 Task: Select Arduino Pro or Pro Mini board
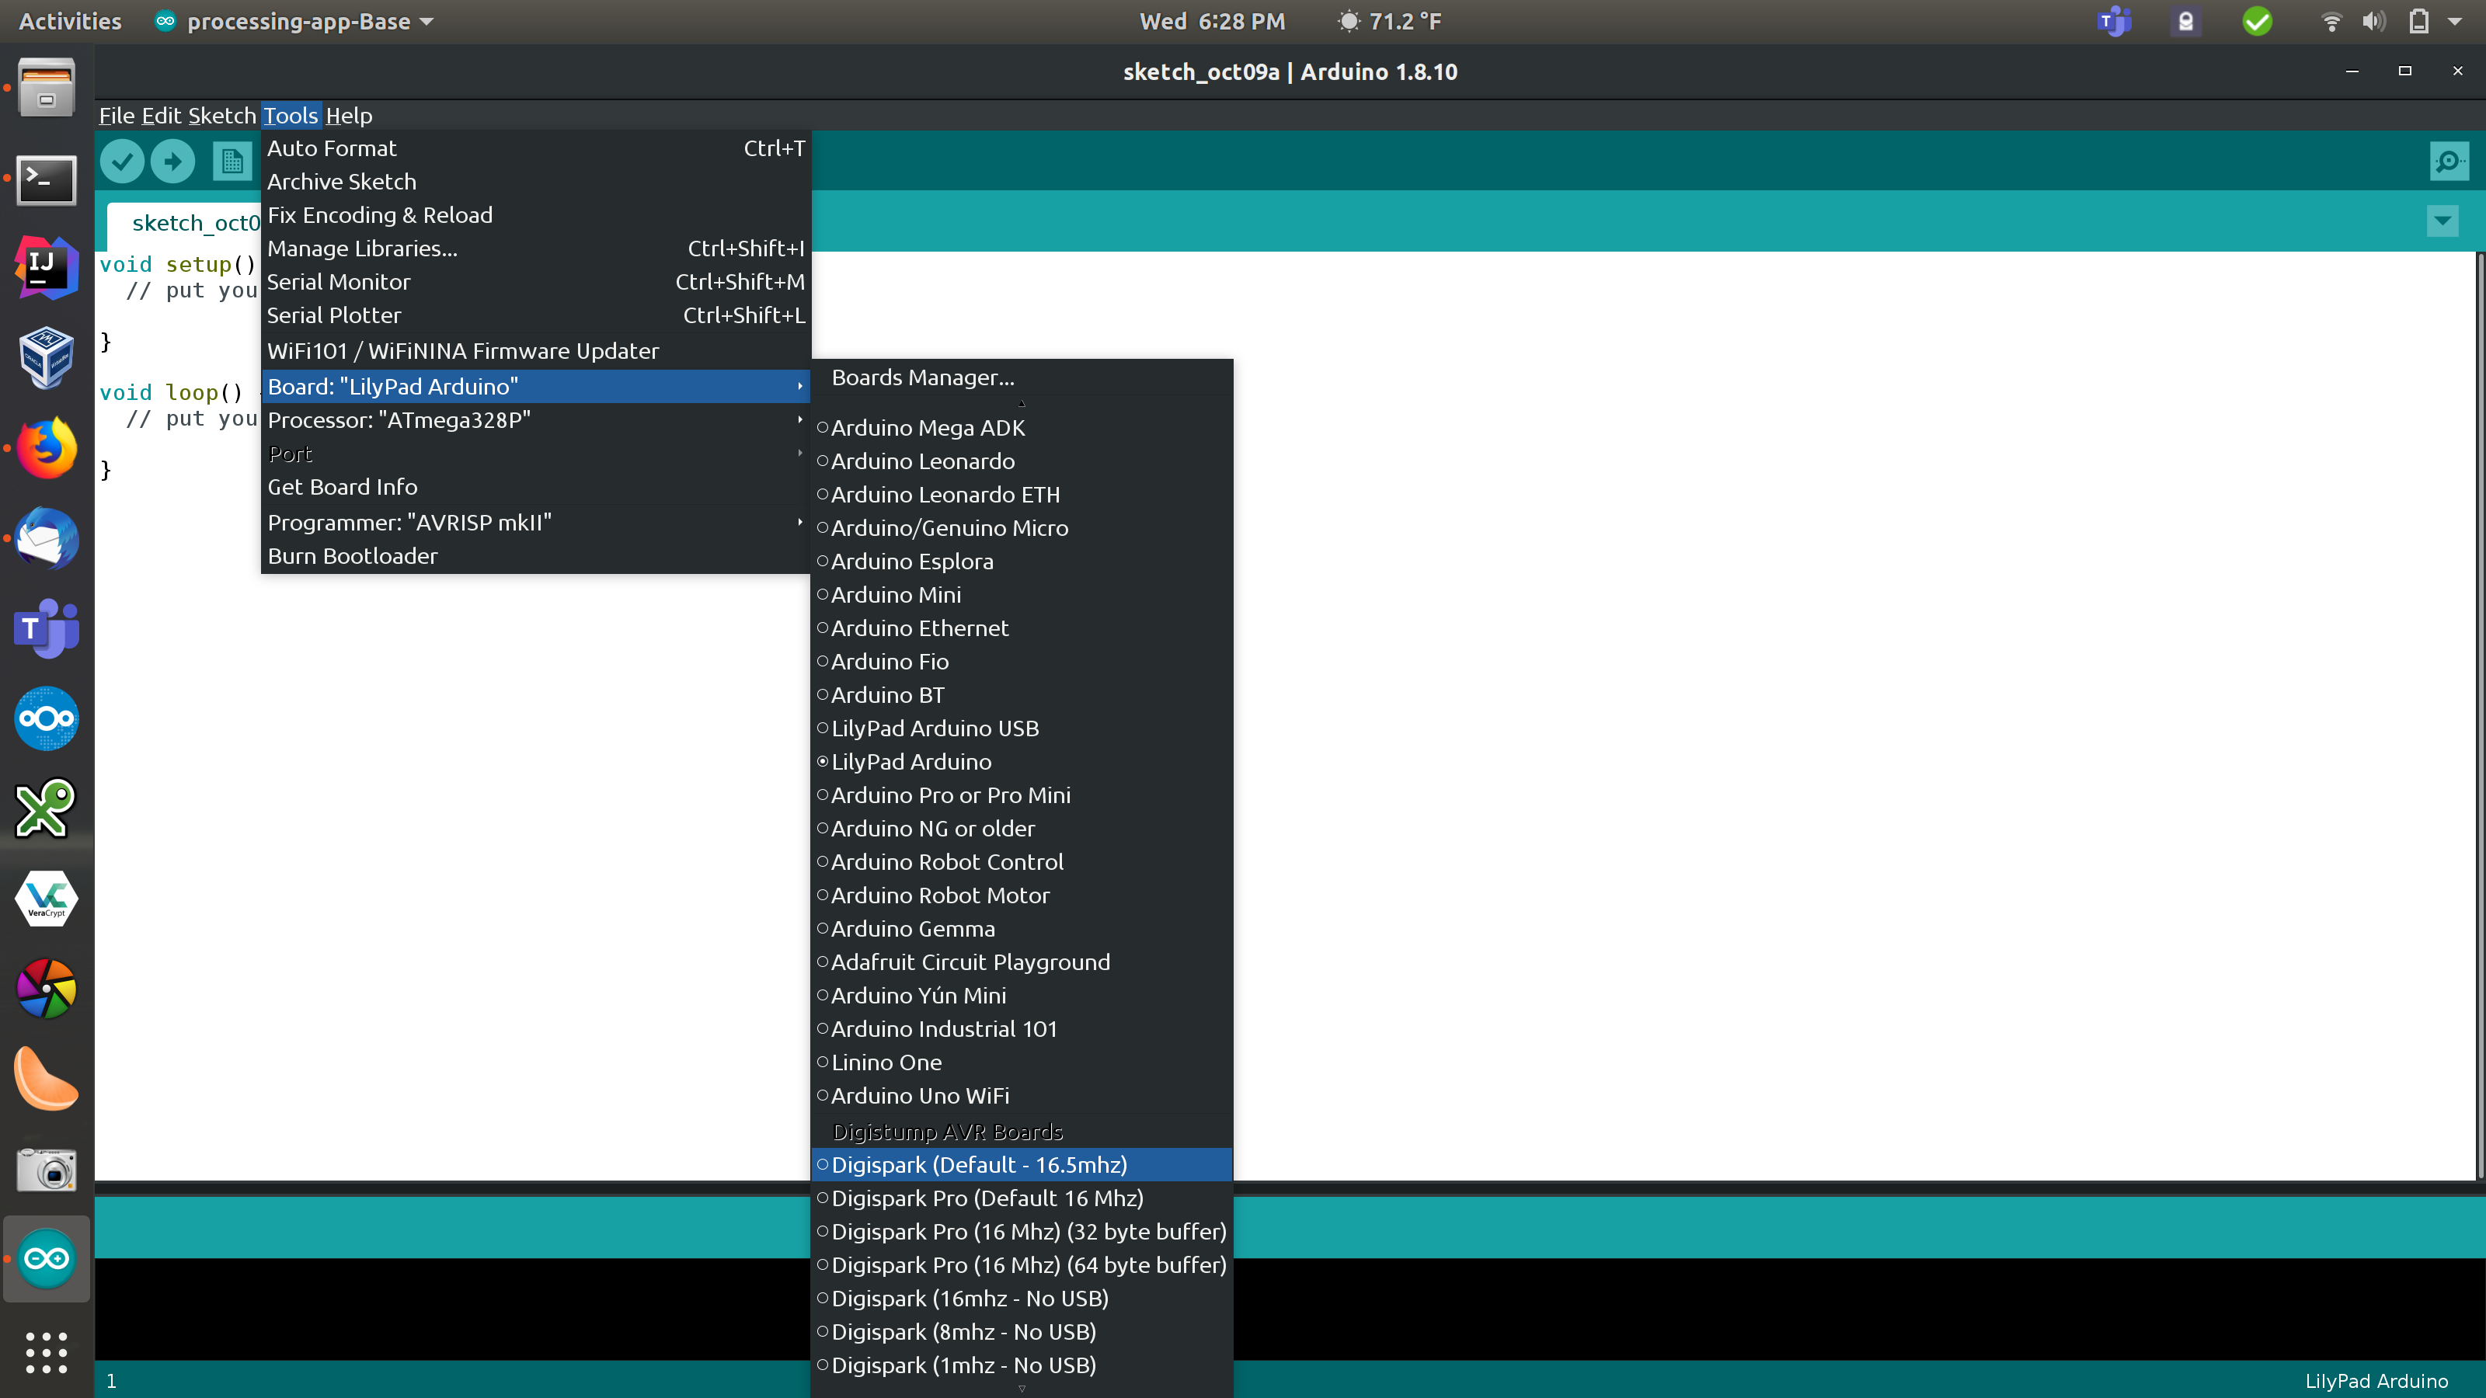pos(1022,795)
